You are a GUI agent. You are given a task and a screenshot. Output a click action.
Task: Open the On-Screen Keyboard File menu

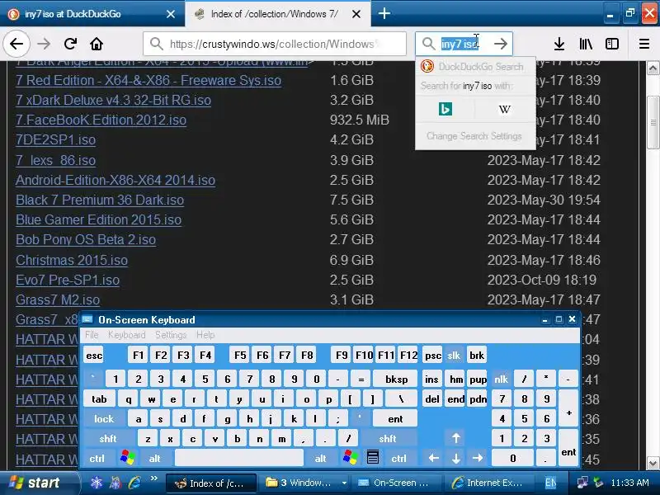pos(92,335)
